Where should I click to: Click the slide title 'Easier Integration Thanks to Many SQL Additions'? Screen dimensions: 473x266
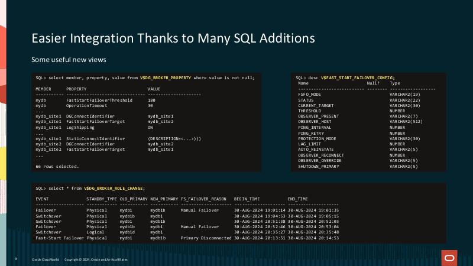(x=173, y=38)
